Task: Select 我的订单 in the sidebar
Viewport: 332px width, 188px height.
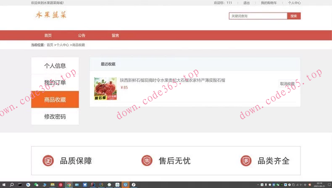Action: tap(55, 83)
